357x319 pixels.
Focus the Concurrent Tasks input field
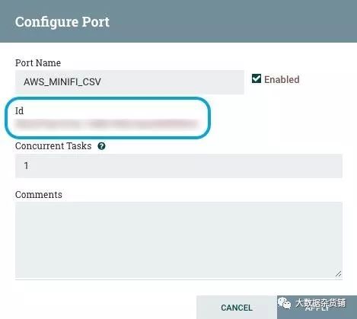click(x=179, y=166)
